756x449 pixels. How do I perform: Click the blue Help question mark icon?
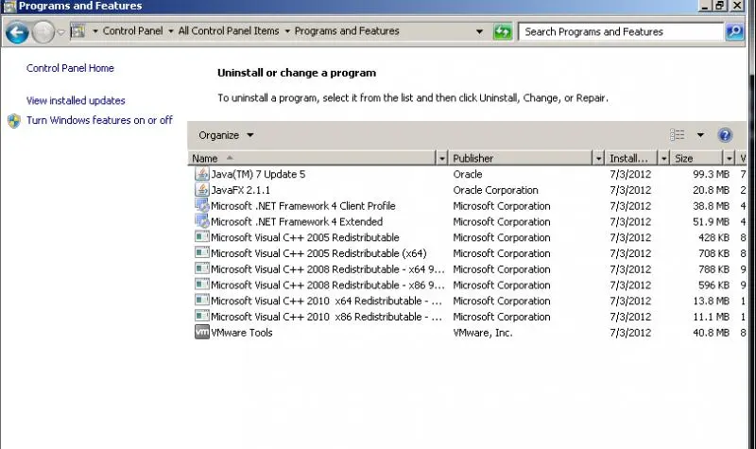click(x=725, y=135)
